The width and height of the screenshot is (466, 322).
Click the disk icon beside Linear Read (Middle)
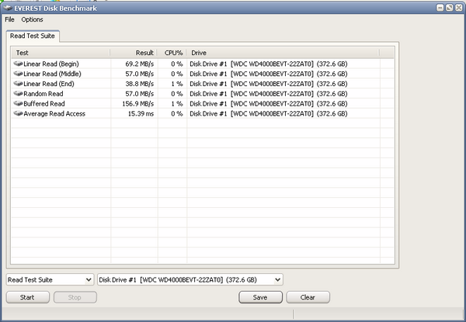[18, 74]
